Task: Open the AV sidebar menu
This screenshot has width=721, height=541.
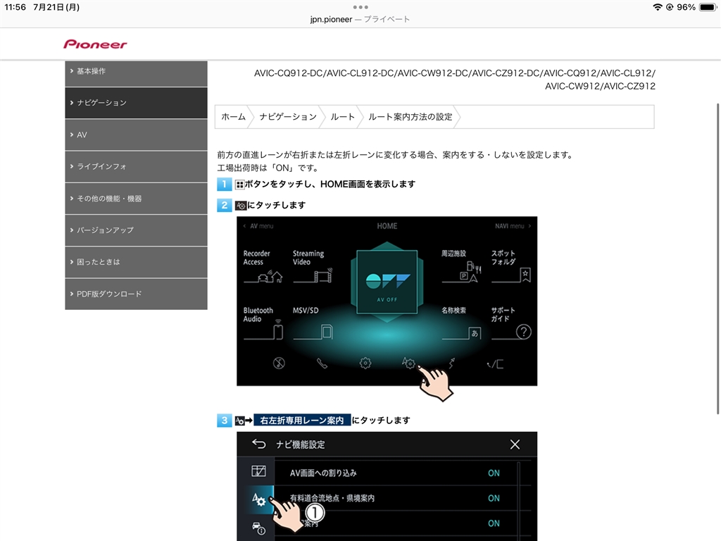Action: coord(136,135)
